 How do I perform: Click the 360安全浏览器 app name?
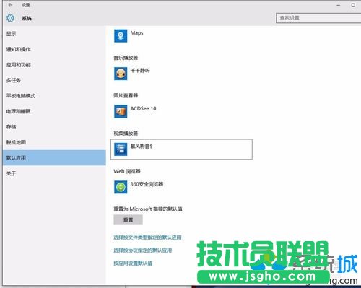click(x=147, y=184)
